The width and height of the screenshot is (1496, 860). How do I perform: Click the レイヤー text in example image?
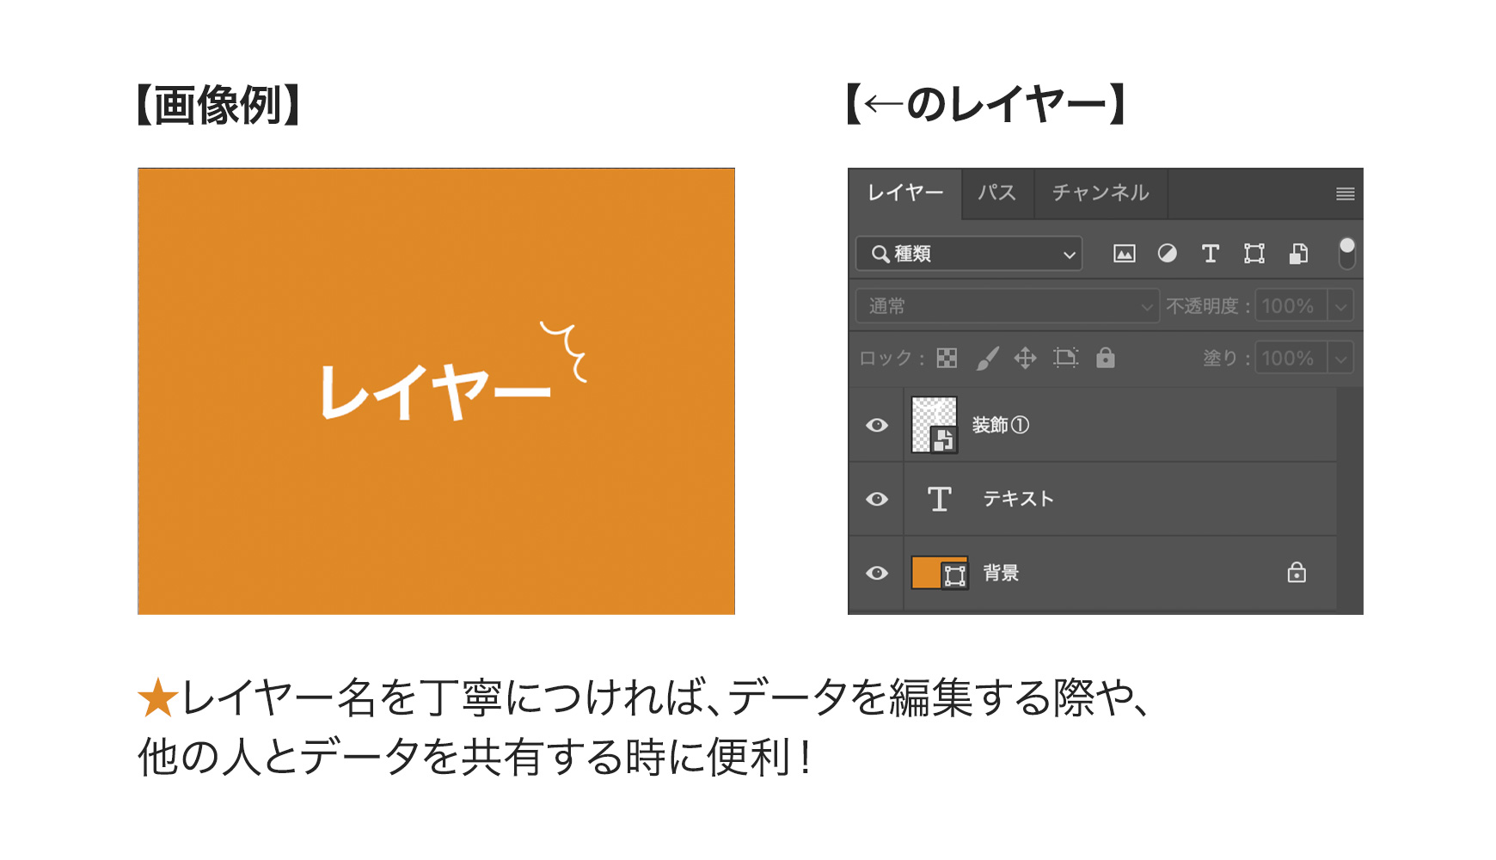pos(435,392)
